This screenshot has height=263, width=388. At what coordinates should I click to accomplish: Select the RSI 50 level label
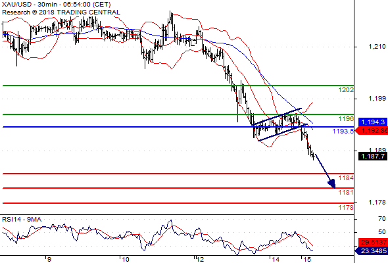(x=382, y=232)
